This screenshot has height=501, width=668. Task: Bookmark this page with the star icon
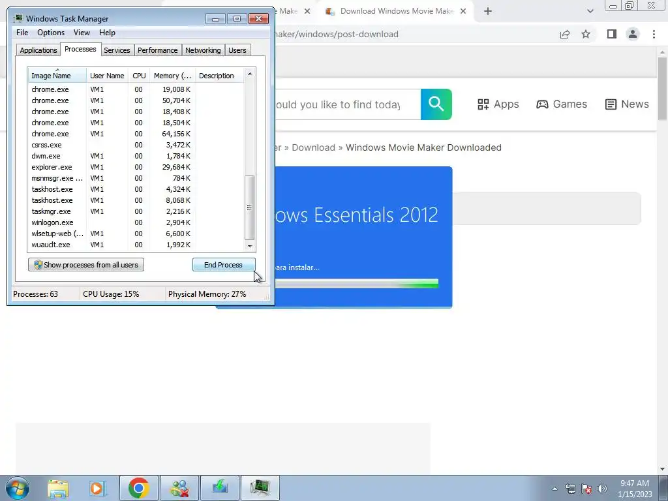586,34
